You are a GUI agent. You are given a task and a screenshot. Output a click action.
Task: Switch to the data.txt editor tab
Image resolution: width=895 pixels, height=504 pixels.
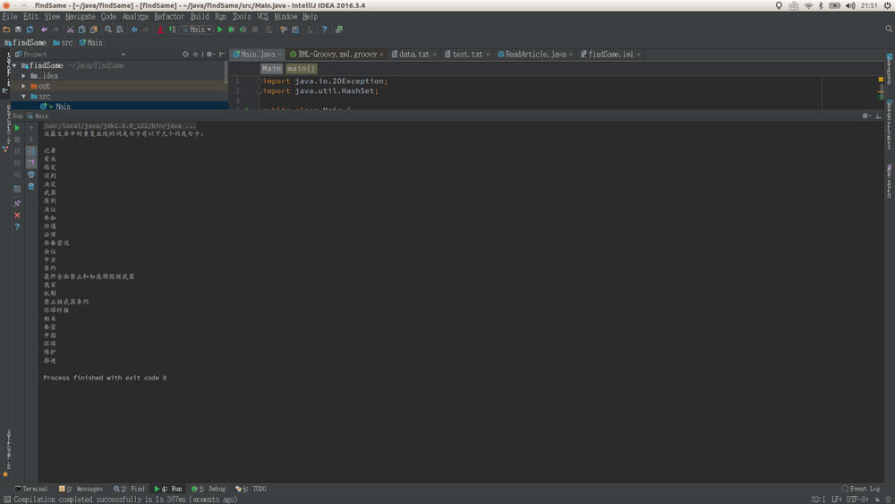413,55
